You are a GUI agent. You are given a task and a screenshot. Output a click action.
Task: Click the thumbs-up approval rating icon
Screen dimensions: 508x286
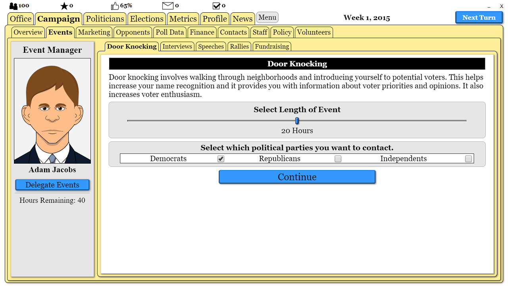pos(115,5)
